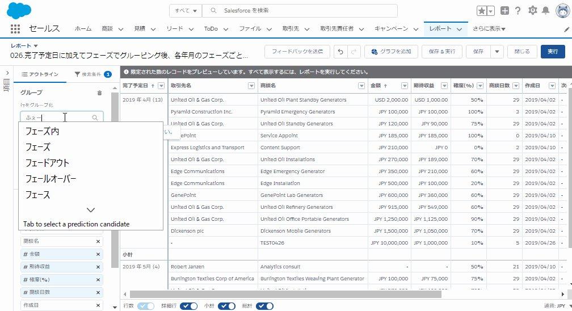
Task: Open the さらに表示 nav menu
Action: click(x=489, y=29)
